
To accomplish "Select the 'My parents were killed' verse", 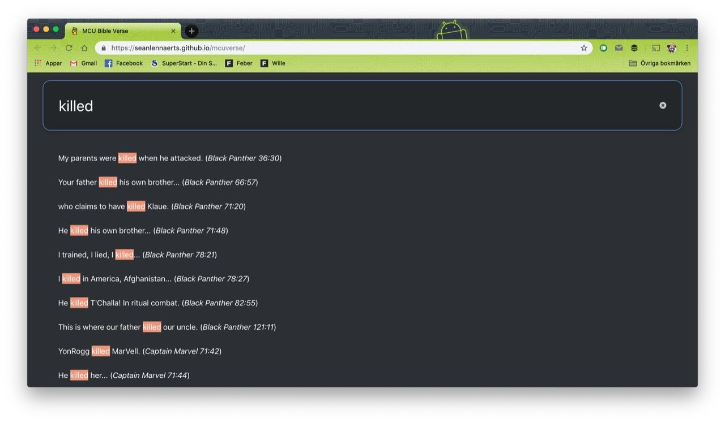I will pyautogui.click(x=170, y=158).
